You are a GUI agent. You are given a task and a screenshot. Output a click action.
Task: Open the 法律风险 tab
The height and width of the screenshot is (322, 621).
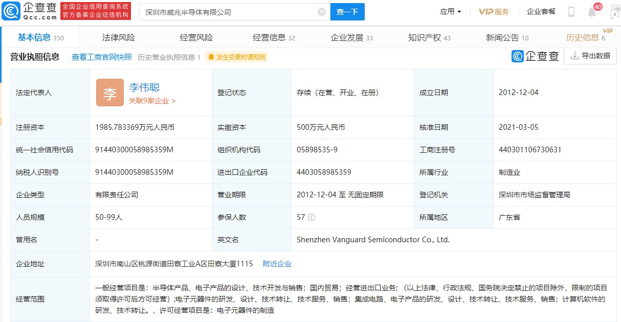point(119,37)
